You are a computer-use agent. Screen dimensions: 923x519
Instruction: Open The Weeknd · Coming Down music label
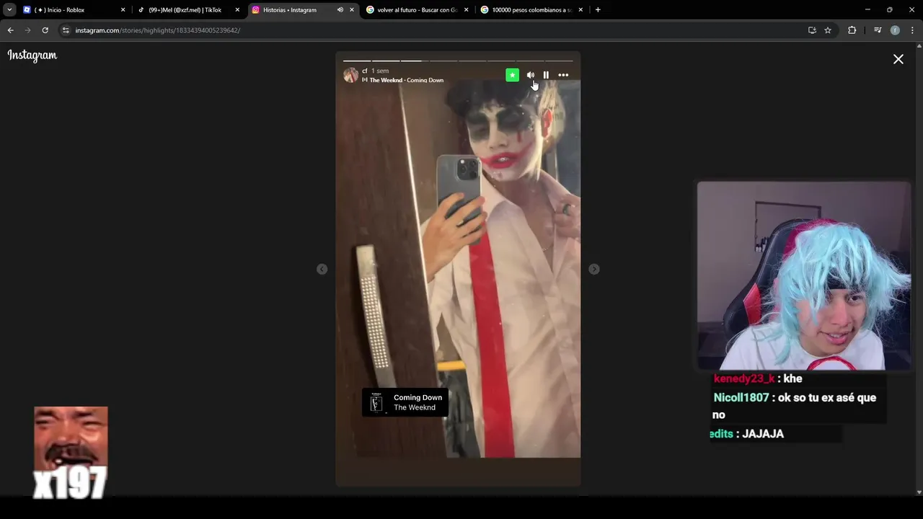click(x=403, y=80)
